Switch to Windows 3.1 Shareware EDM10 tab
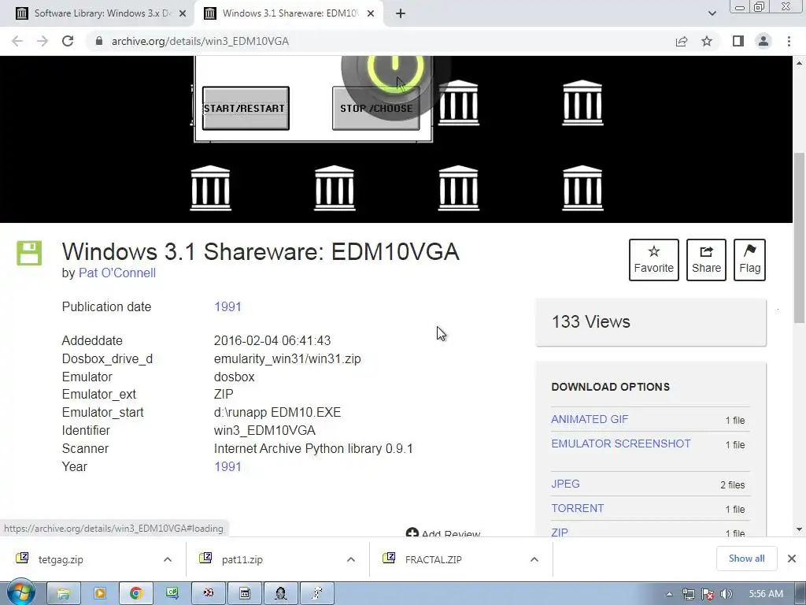 pyautogui.click(x=288, y=13)
